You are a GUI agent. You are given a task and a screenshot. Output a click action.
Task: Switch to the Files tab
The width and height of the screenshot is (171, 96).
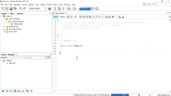[x=12, y=14]
